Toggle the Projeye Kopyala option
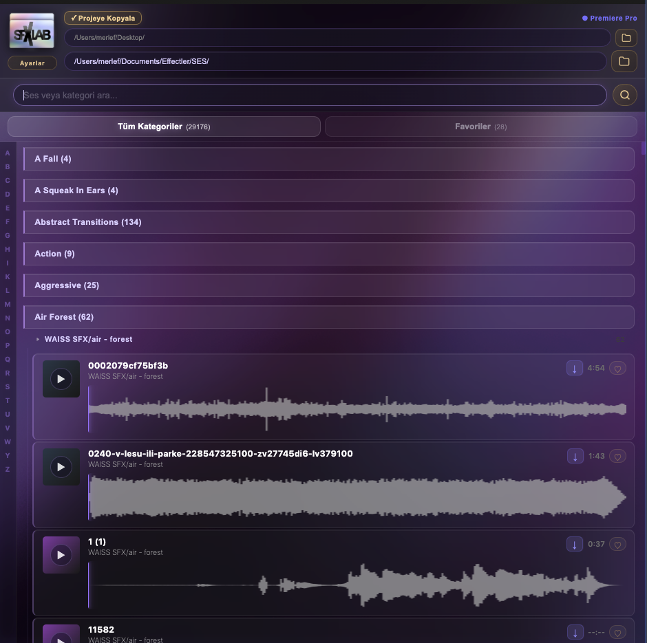The height and width of the screenshot is (643, 647). coord(103,18)
